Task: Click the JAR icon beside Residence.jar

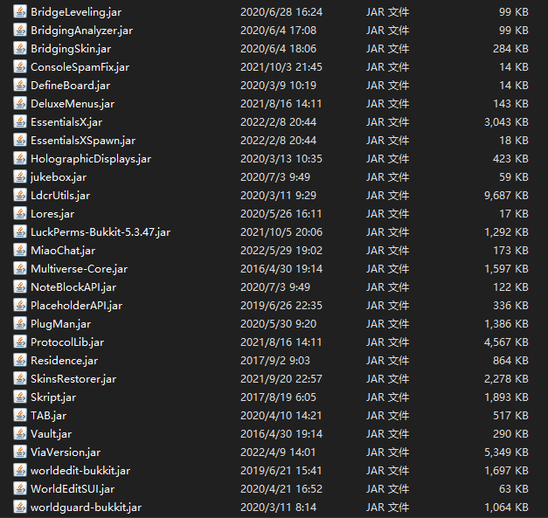Action: 20,360
